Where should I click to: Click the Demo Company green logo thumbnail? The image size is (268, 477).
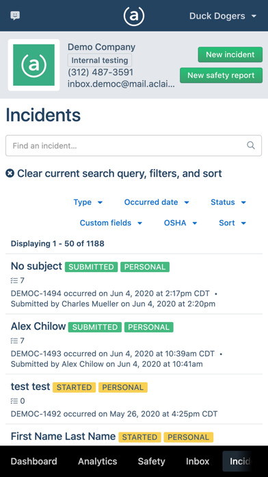(33, 65)
